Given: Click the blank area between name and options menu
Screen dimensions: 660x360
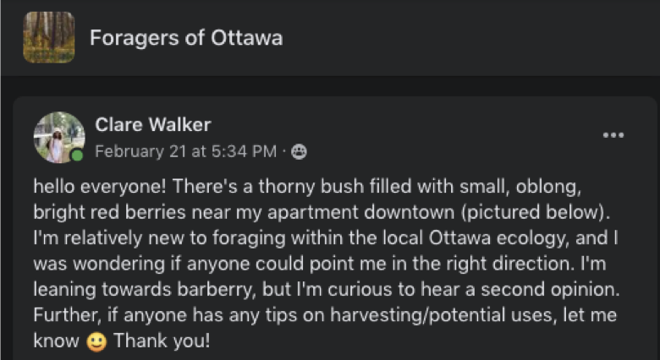Looking at the screenshot, I should [x=406, y=135].
